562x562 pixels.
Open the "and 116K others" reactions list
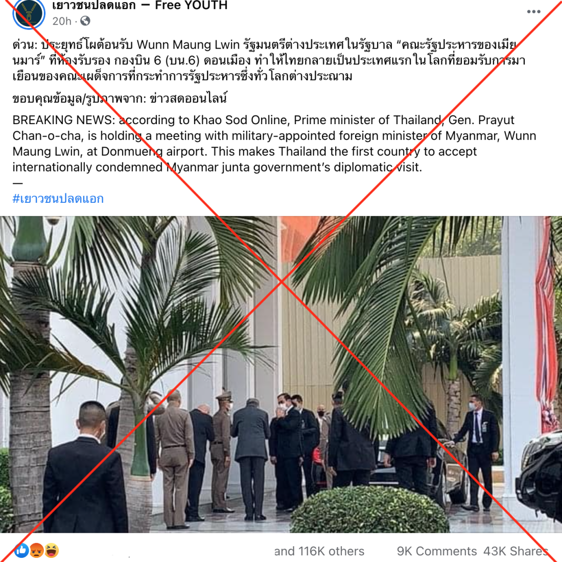coord(319,551)
